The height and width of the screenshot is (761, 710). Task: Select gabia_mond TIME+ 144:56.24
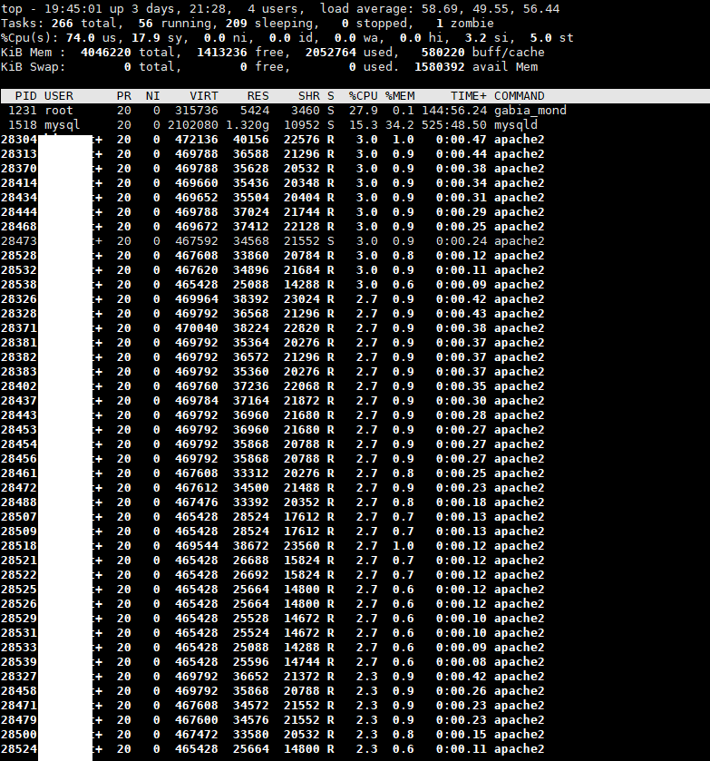point(453,111)
